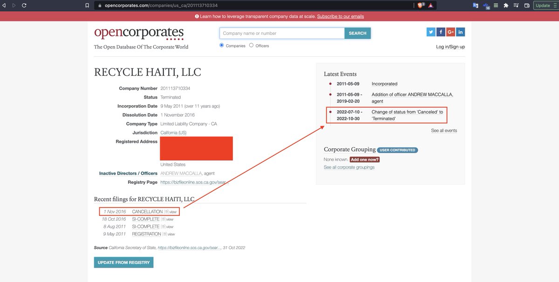Select the company number 201113710334 text

pyautogui.click(x=175, y=88)
